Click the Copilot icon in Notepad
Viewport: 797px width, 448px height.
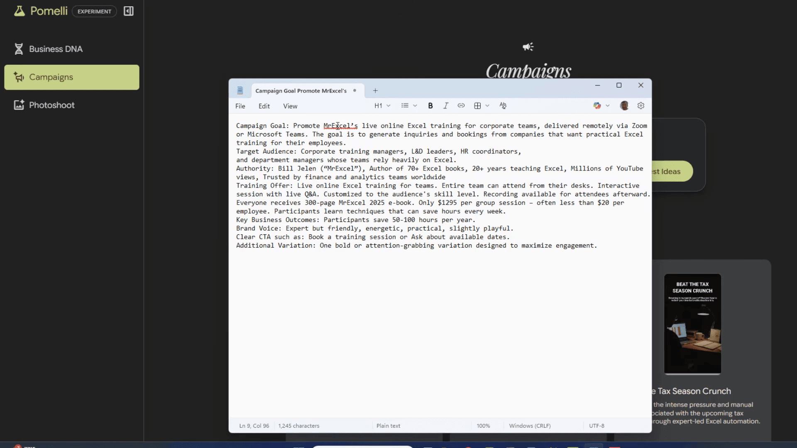[x=597, y=106]
